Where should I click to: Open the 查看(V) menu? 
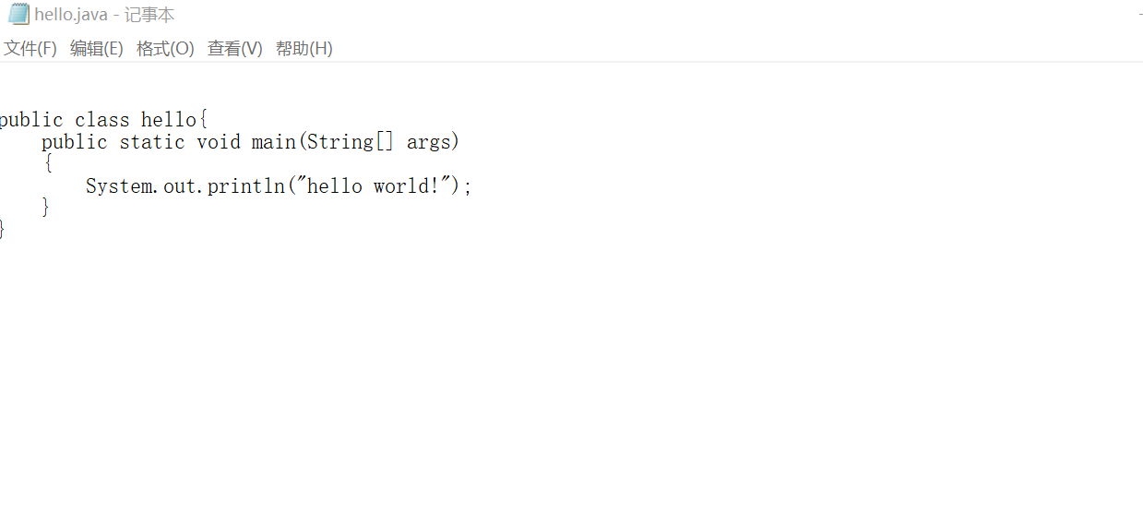pyautogui.click(x=234, y=49)
